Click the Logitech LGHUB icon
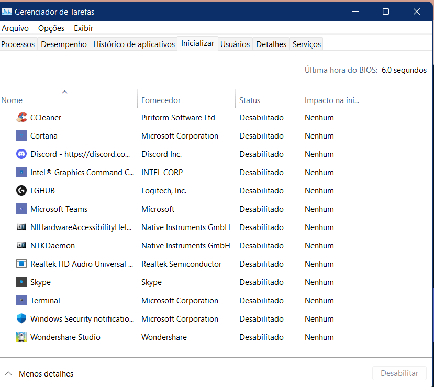The height and width of the screenshot is (387, 434). [21, 191]
